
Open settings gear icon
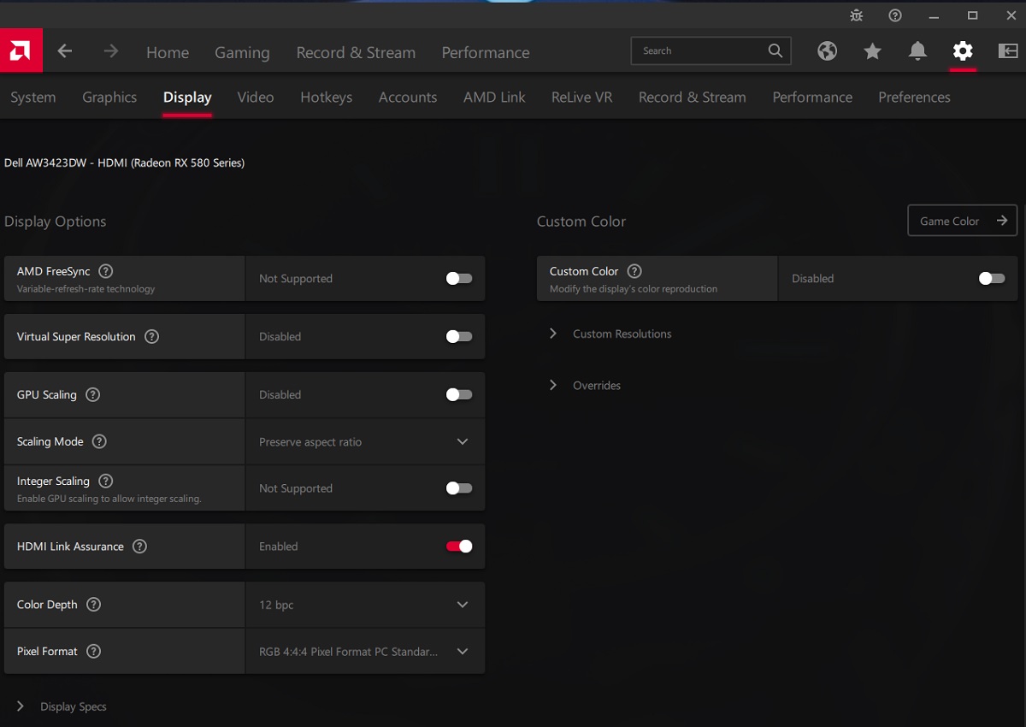click(963, 51)
